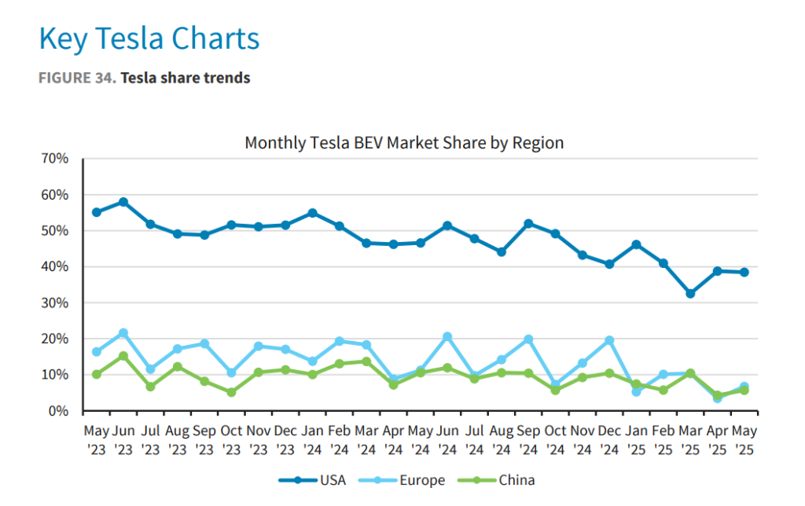Screen dimensions: 805x506
Task: Click the "FIGURE 34." label
Action: [x=76, y=78]
